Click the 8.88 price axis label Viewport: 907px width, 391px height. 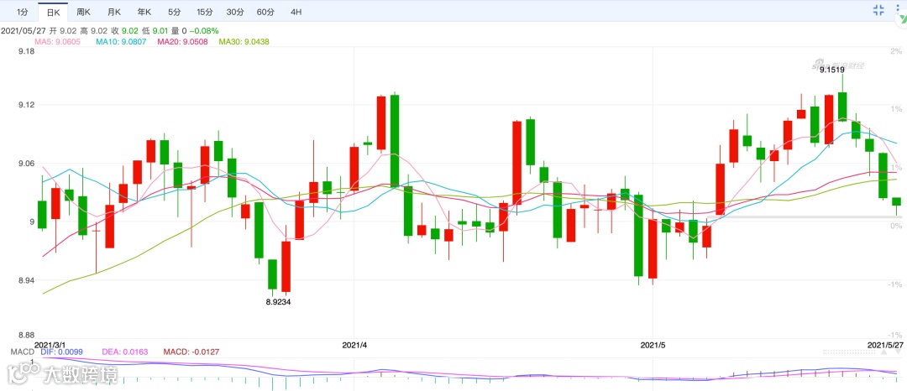click(27, 335)
